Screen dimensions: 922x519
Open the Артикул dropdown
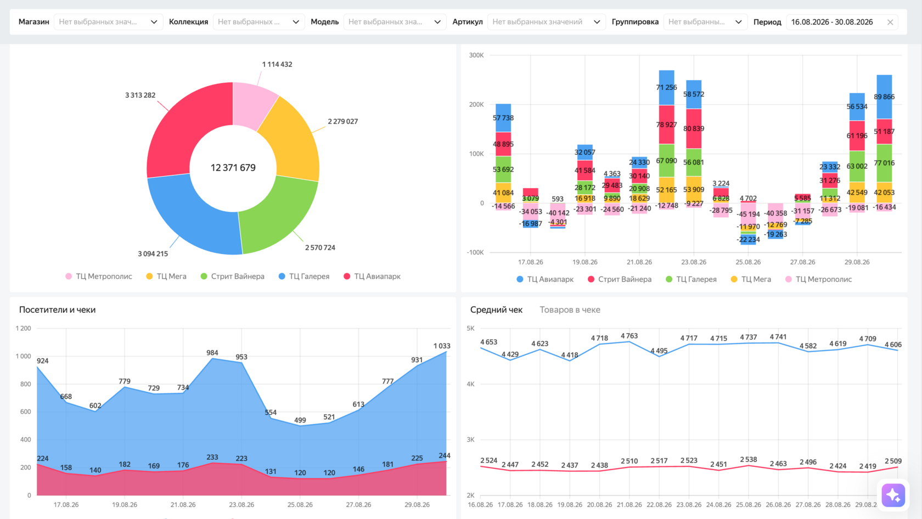pos(547,22)
